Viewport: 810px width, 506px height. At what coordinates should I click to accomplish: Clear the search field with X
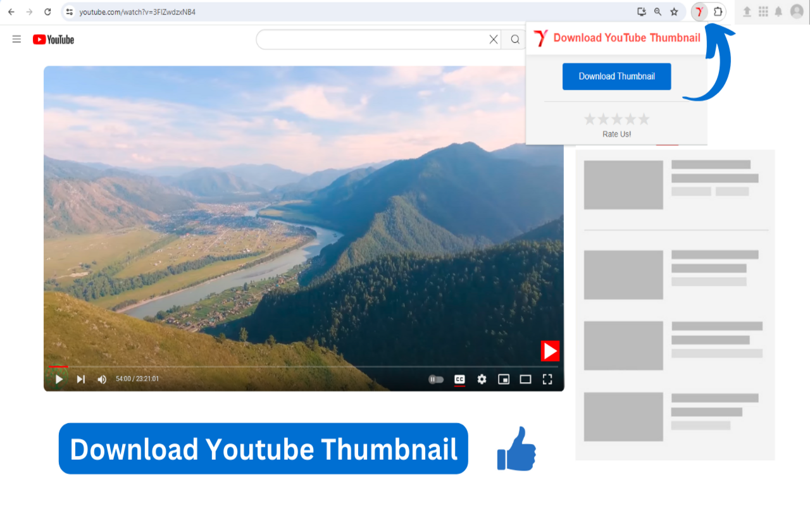click(494, 39)
